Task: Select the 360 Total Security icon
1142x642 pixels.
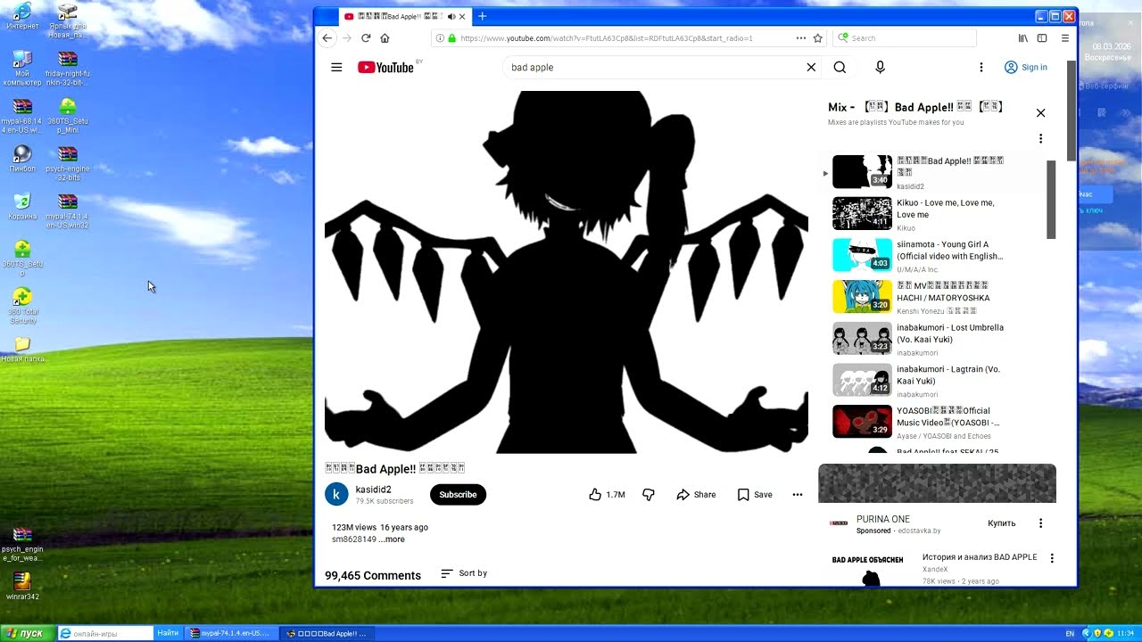Action: pos(22,305)
